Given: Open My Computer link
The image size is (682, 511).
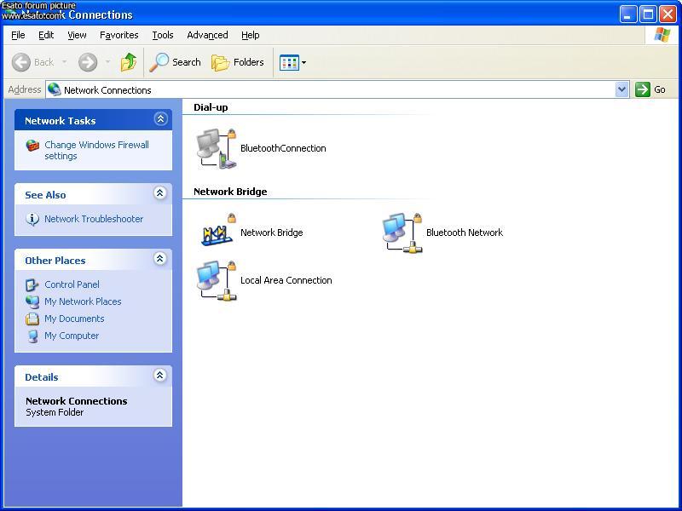Looking at the screenshot, I should tap(72, 336).
